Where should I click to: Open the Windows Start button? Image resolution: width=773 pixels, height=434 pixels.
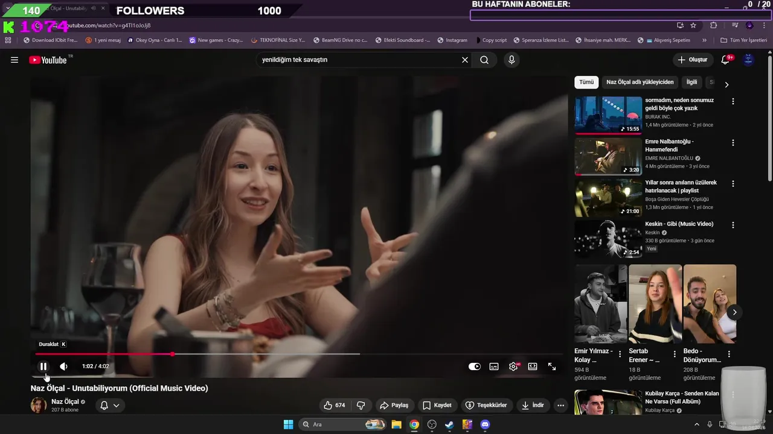point(288,424)
